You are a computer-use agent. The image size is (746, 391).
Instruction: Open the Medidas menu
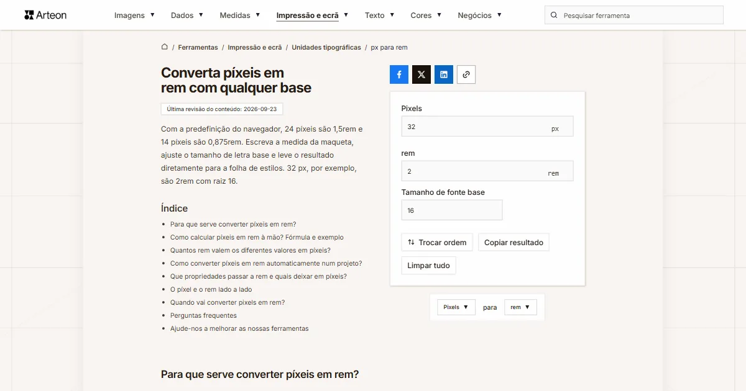pos(240,15)
